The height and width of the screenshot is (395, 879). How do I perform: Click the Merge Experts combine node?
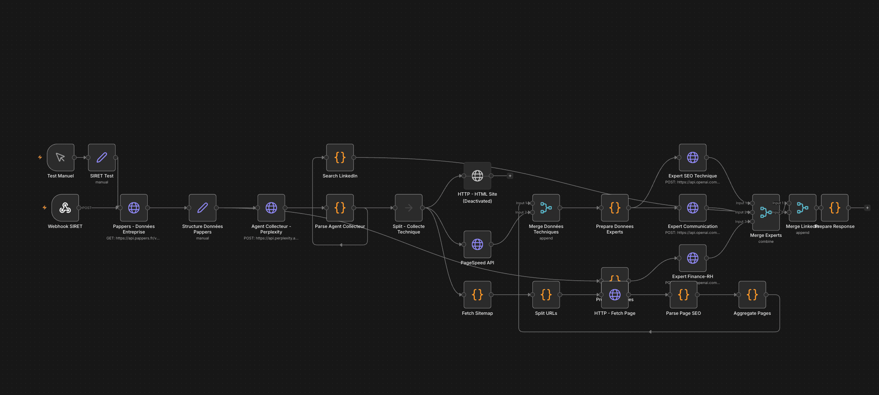point(766,212)
